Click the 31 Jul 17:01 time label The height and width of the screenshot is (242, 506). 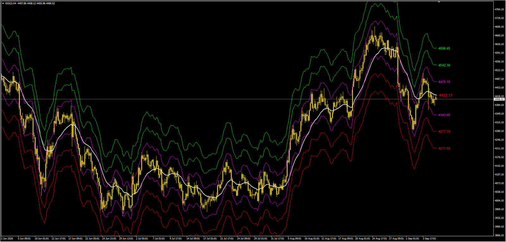[278, 239]
